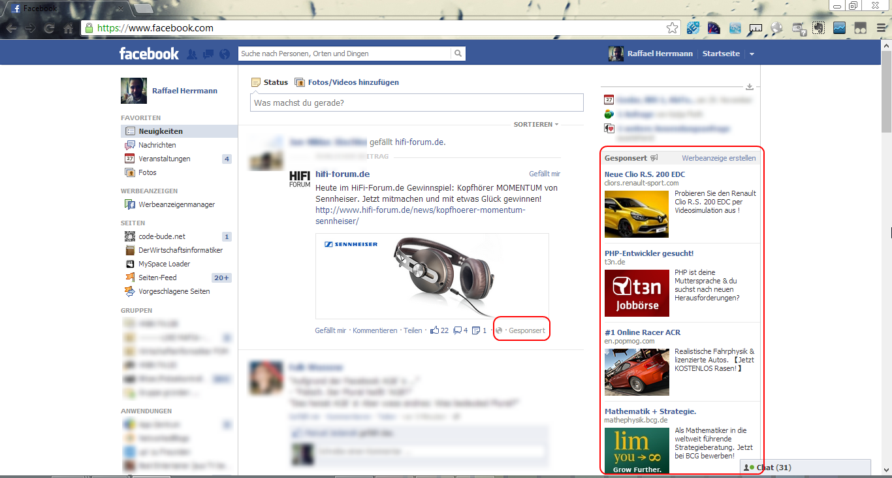Click the search magnifier button
The width and height of the screenshot is (892, 478).
click(x=458, y=54)
